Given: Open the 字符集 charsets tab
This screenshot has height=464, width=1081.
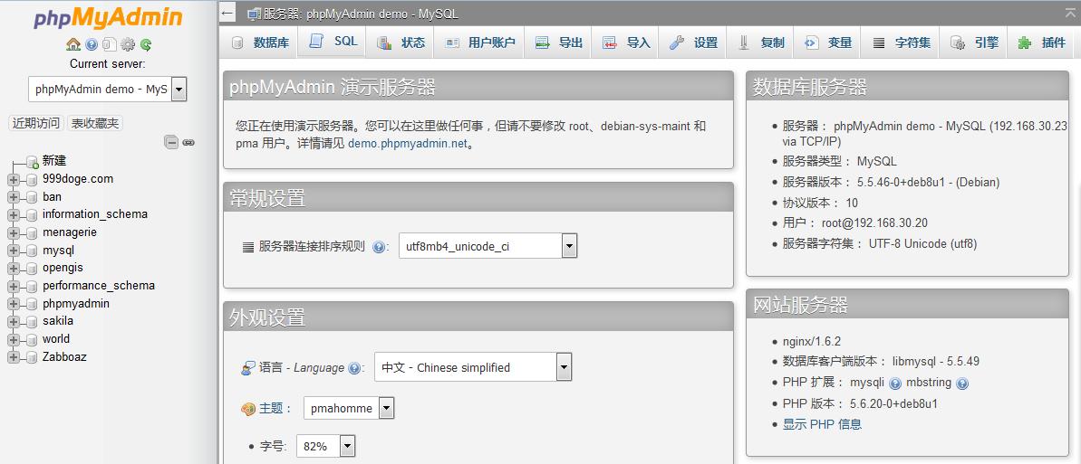Looking at the screenshot, I should click(x=901, y=43).
